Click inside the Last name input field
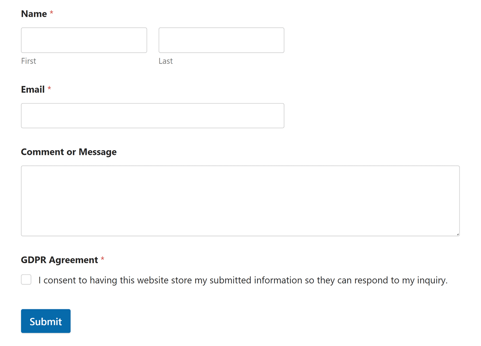The image size is (481, 346). point(221,40)
